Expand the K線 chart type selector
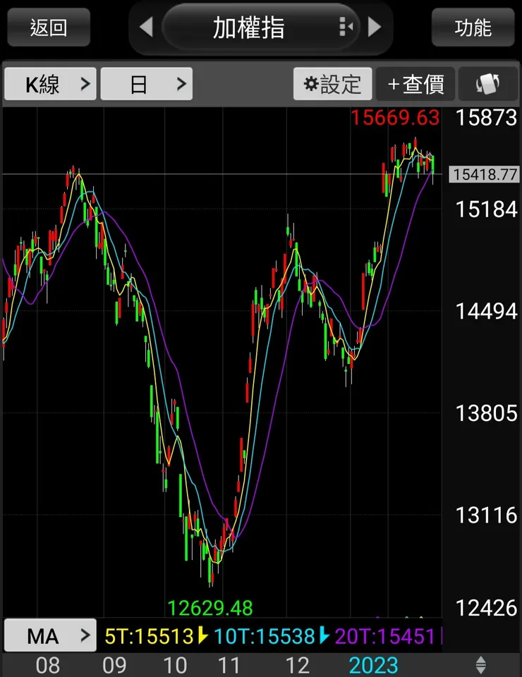Image resolution: width=522 pixels, height=677 pixels. click(x=51, y=84)
